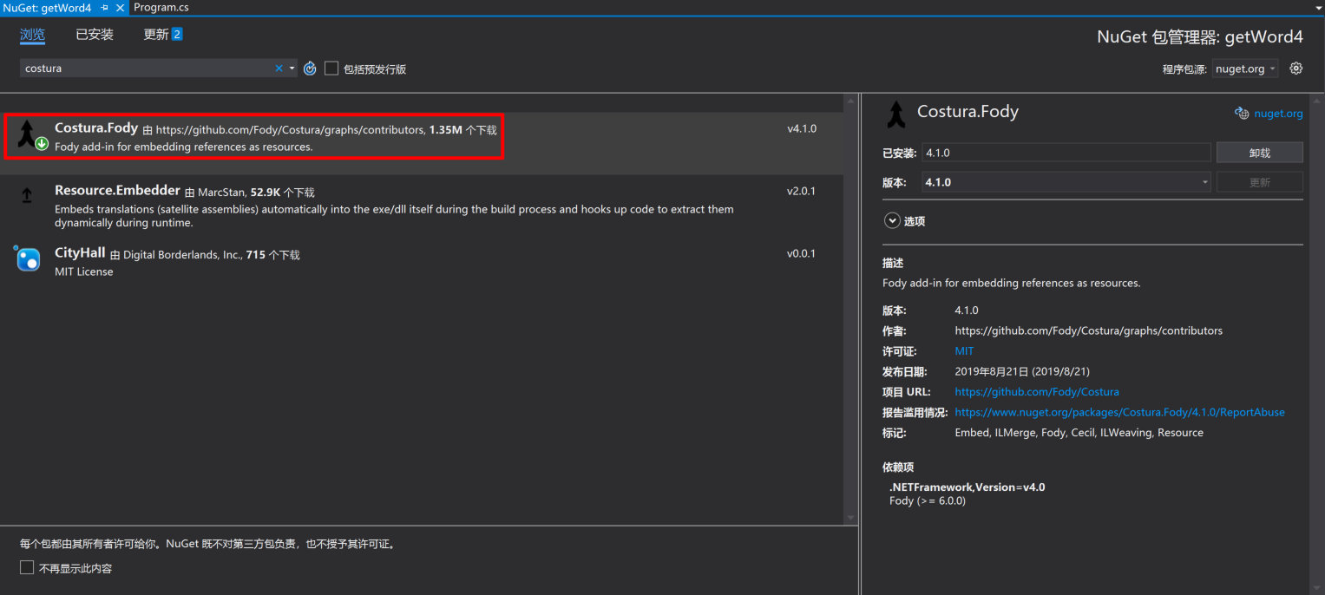Open the version 4.1.0 dropdown
Viewport: 1325px width, 595px height.
point(1066,182)
